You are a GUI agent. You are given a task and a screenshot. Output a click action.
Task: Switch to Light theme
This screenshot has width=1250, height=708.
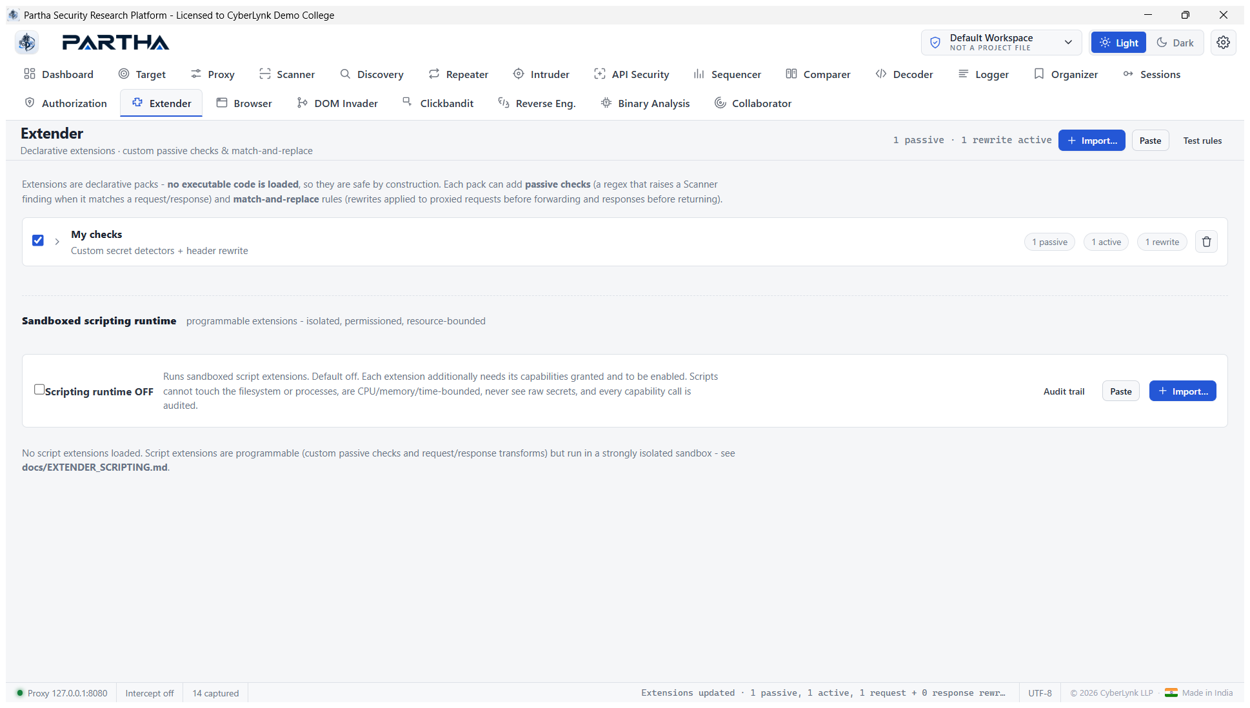1118,43
